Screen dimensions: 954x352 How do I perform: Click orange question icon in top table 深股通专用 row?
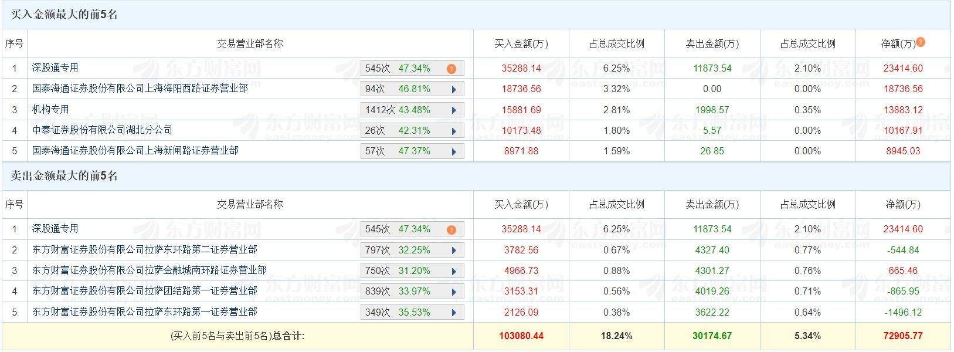tap(451, 69)
